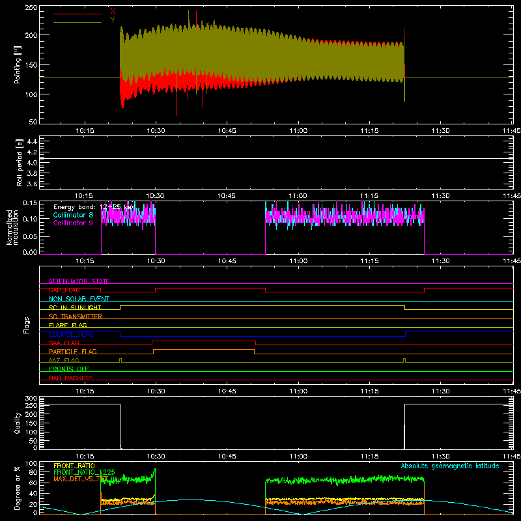
Task: Click the red X legend line
Action: (77, 14)
